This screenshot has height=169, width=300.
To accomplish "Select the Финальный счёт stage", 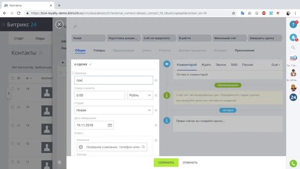I will click(229, 38).
